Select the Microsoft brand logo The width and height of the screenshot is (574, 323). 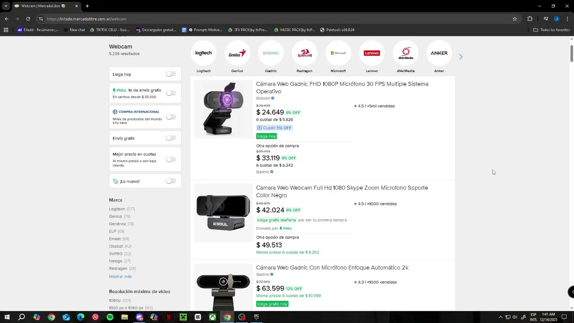click(338, 53)
